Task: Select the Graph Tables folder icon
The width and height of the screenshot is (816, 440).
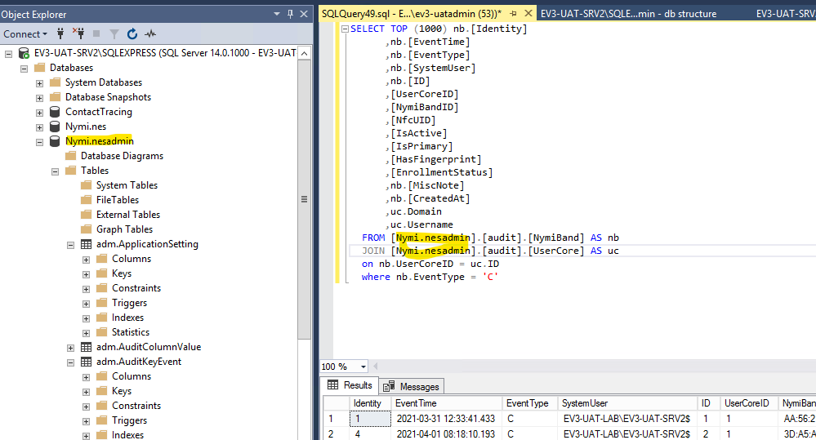Action: 87,229
